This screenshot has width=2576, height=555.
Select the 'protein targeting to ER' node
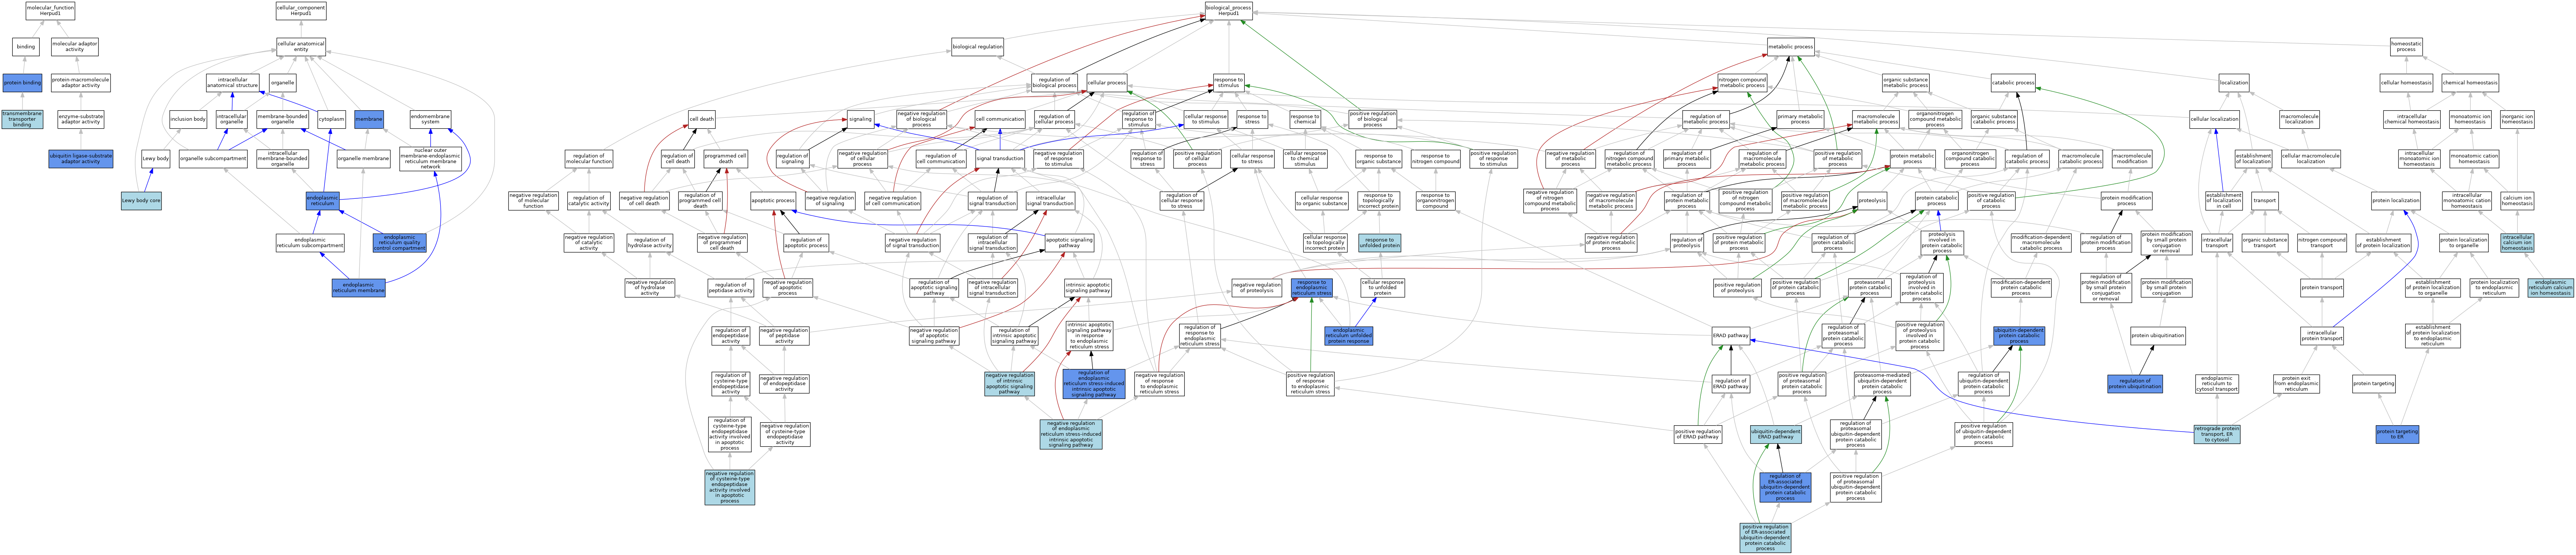(2397, 435)
